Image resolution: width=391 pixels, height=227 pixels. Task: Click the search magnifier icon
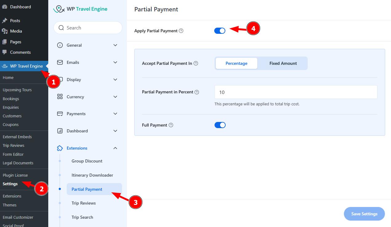[x=61, y=28]
